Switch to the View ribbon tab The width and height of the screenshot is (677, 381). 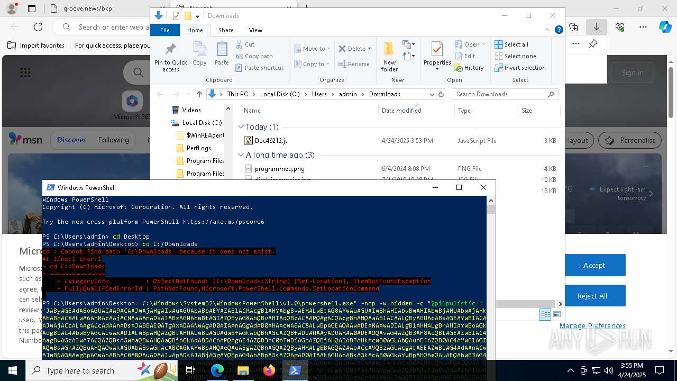pos(255,30)
